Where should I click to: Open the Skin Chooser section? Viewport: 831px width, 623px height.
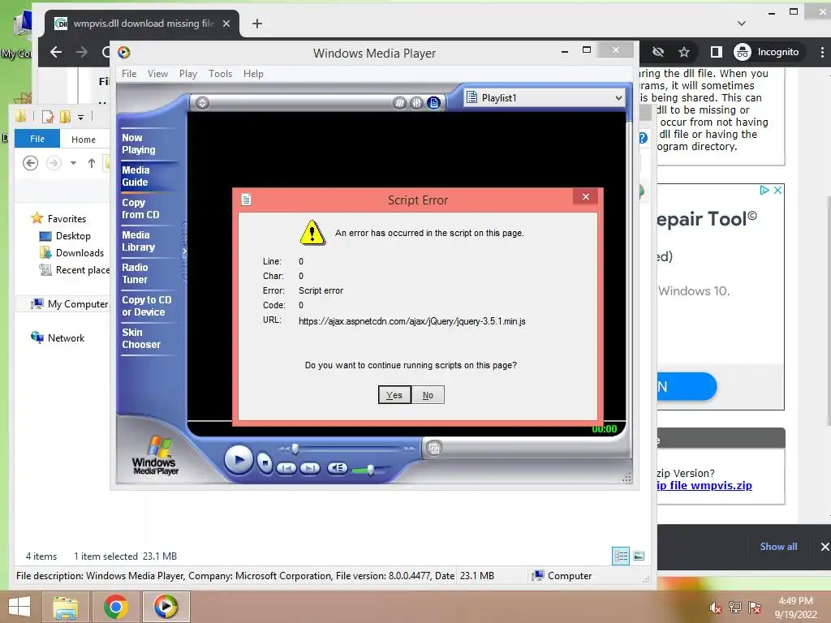[141, 338]
